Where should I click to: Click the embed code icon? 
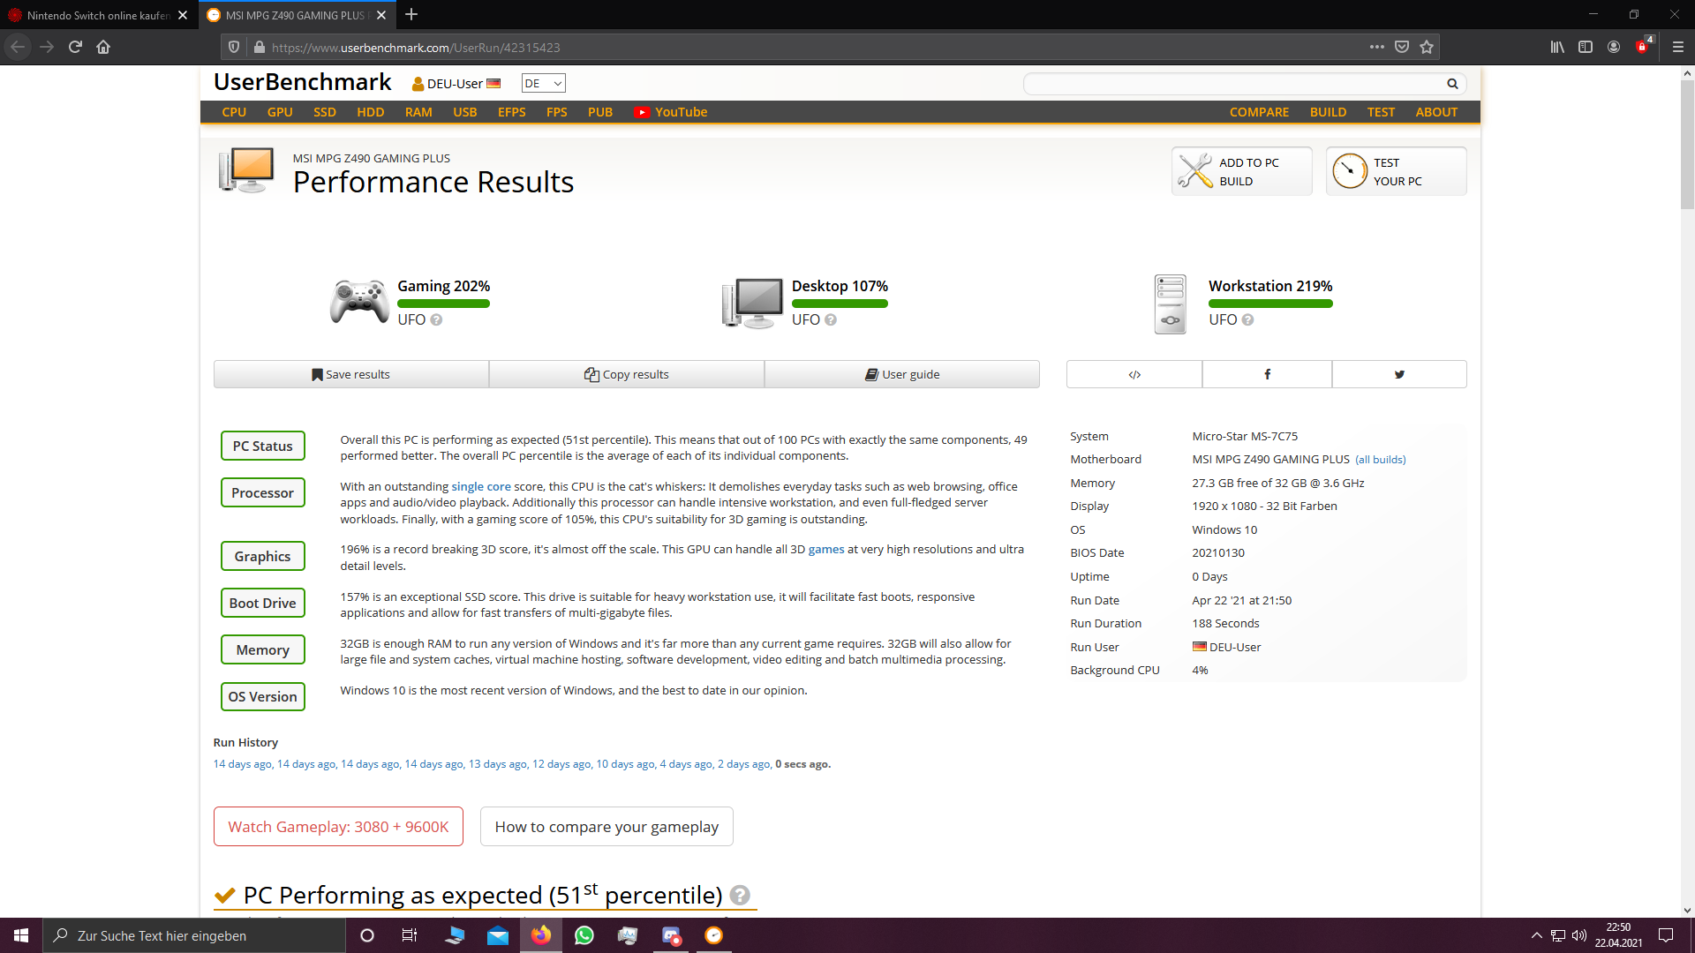[1134, 374]
